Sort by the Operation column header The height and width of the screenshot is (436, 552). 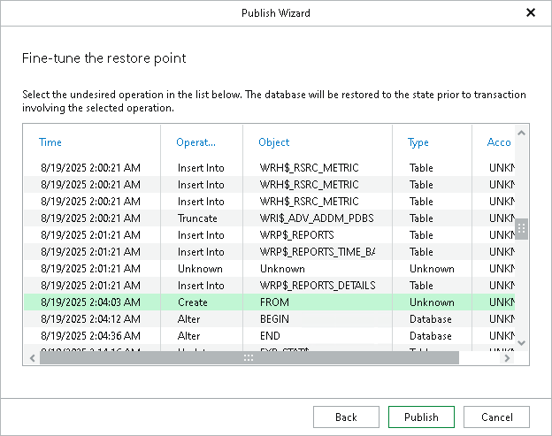click(195, 142)
